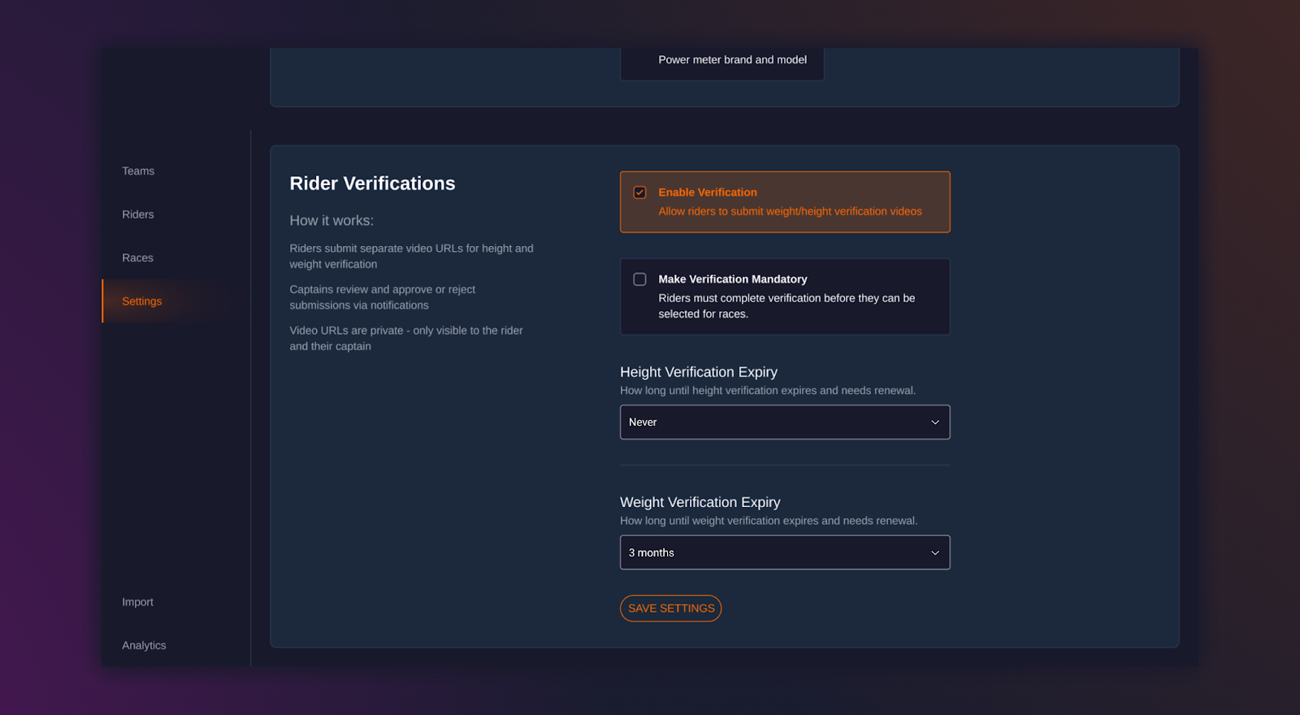
Task: Open Import from the sidebar
Action: pyautogui.click(x=137, y=602)
